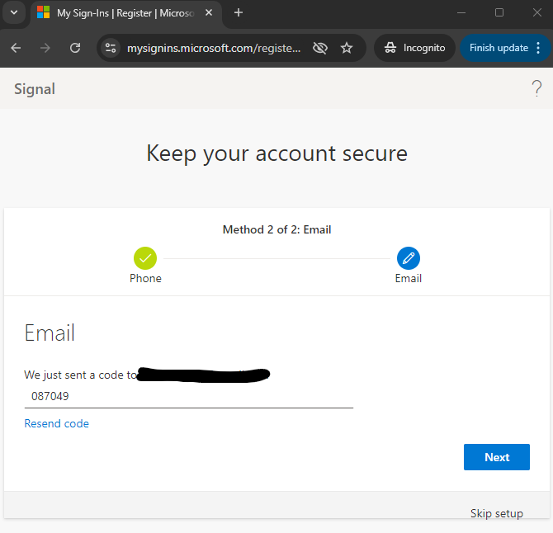Screen dimensions: 553x533
Task: Click the blue Email step pencil icon
Action: coord(409,258)
